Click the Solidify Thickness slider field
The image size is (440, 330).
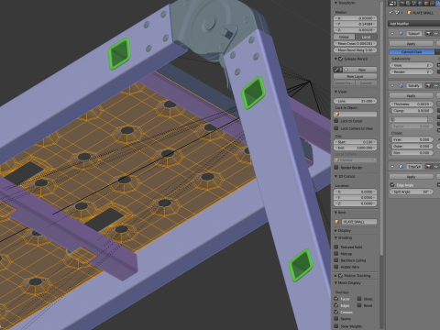pos(412,104)
